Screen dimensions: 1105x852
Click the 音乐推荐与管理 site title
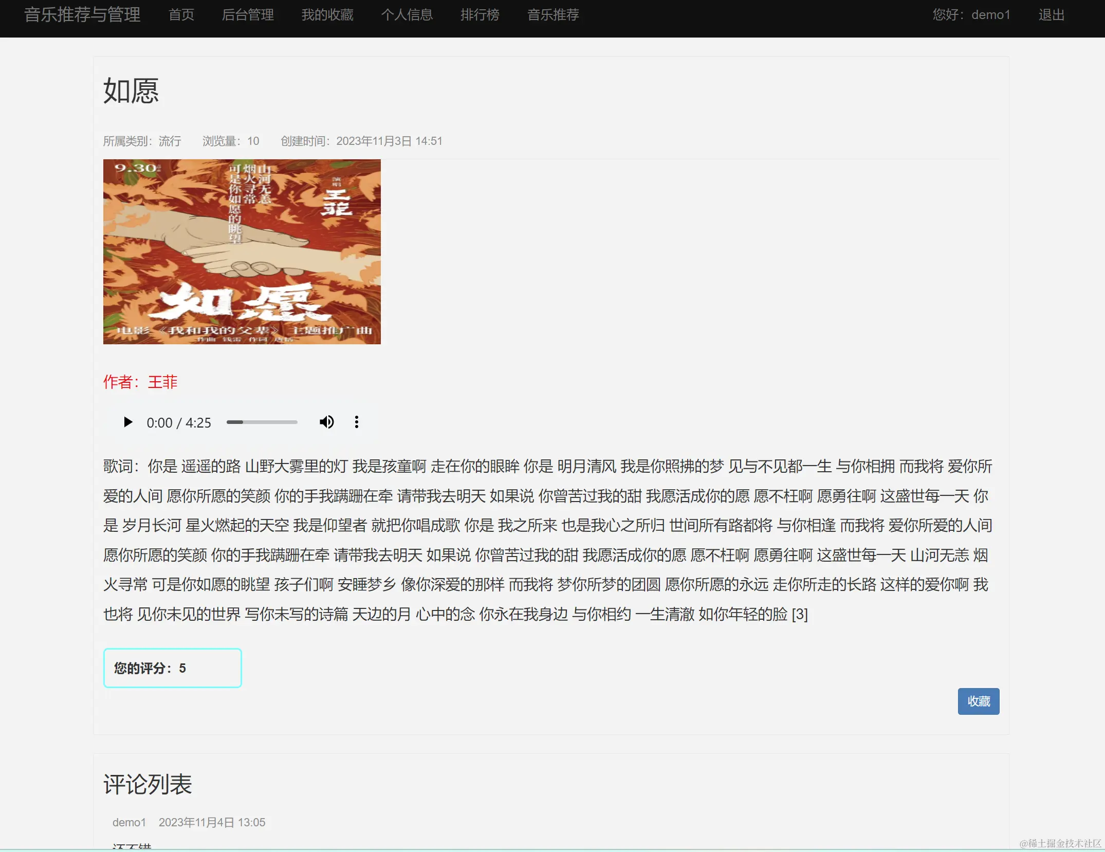click(x=82, y=15)
